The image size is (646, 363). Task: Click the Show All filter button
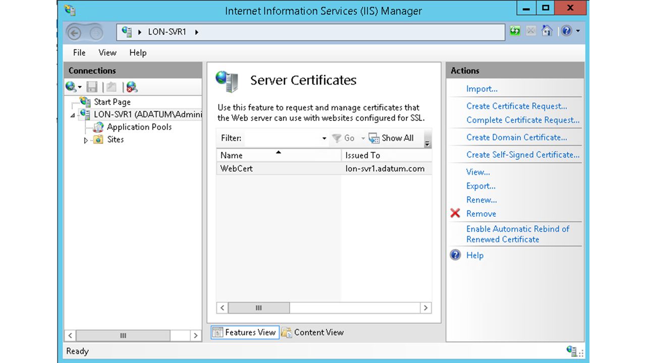click(391, 138)
